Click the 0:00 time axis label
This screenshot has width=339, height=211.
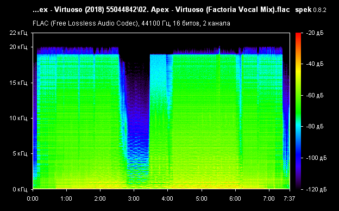[x=33, y=198]
